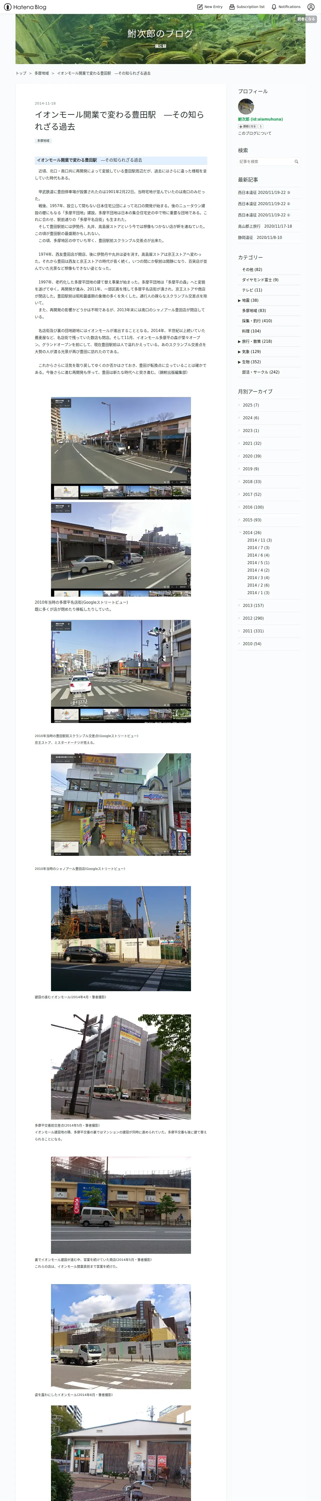Open category 料理 (104)
The image size is (321, 1501).
252,331
